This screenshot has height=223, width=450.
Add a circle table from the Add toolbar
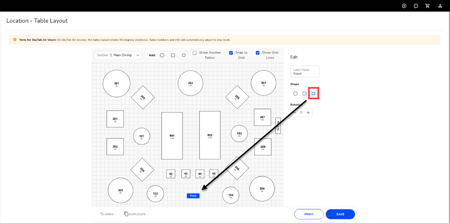pyautogui.click(x=162, y=55)
